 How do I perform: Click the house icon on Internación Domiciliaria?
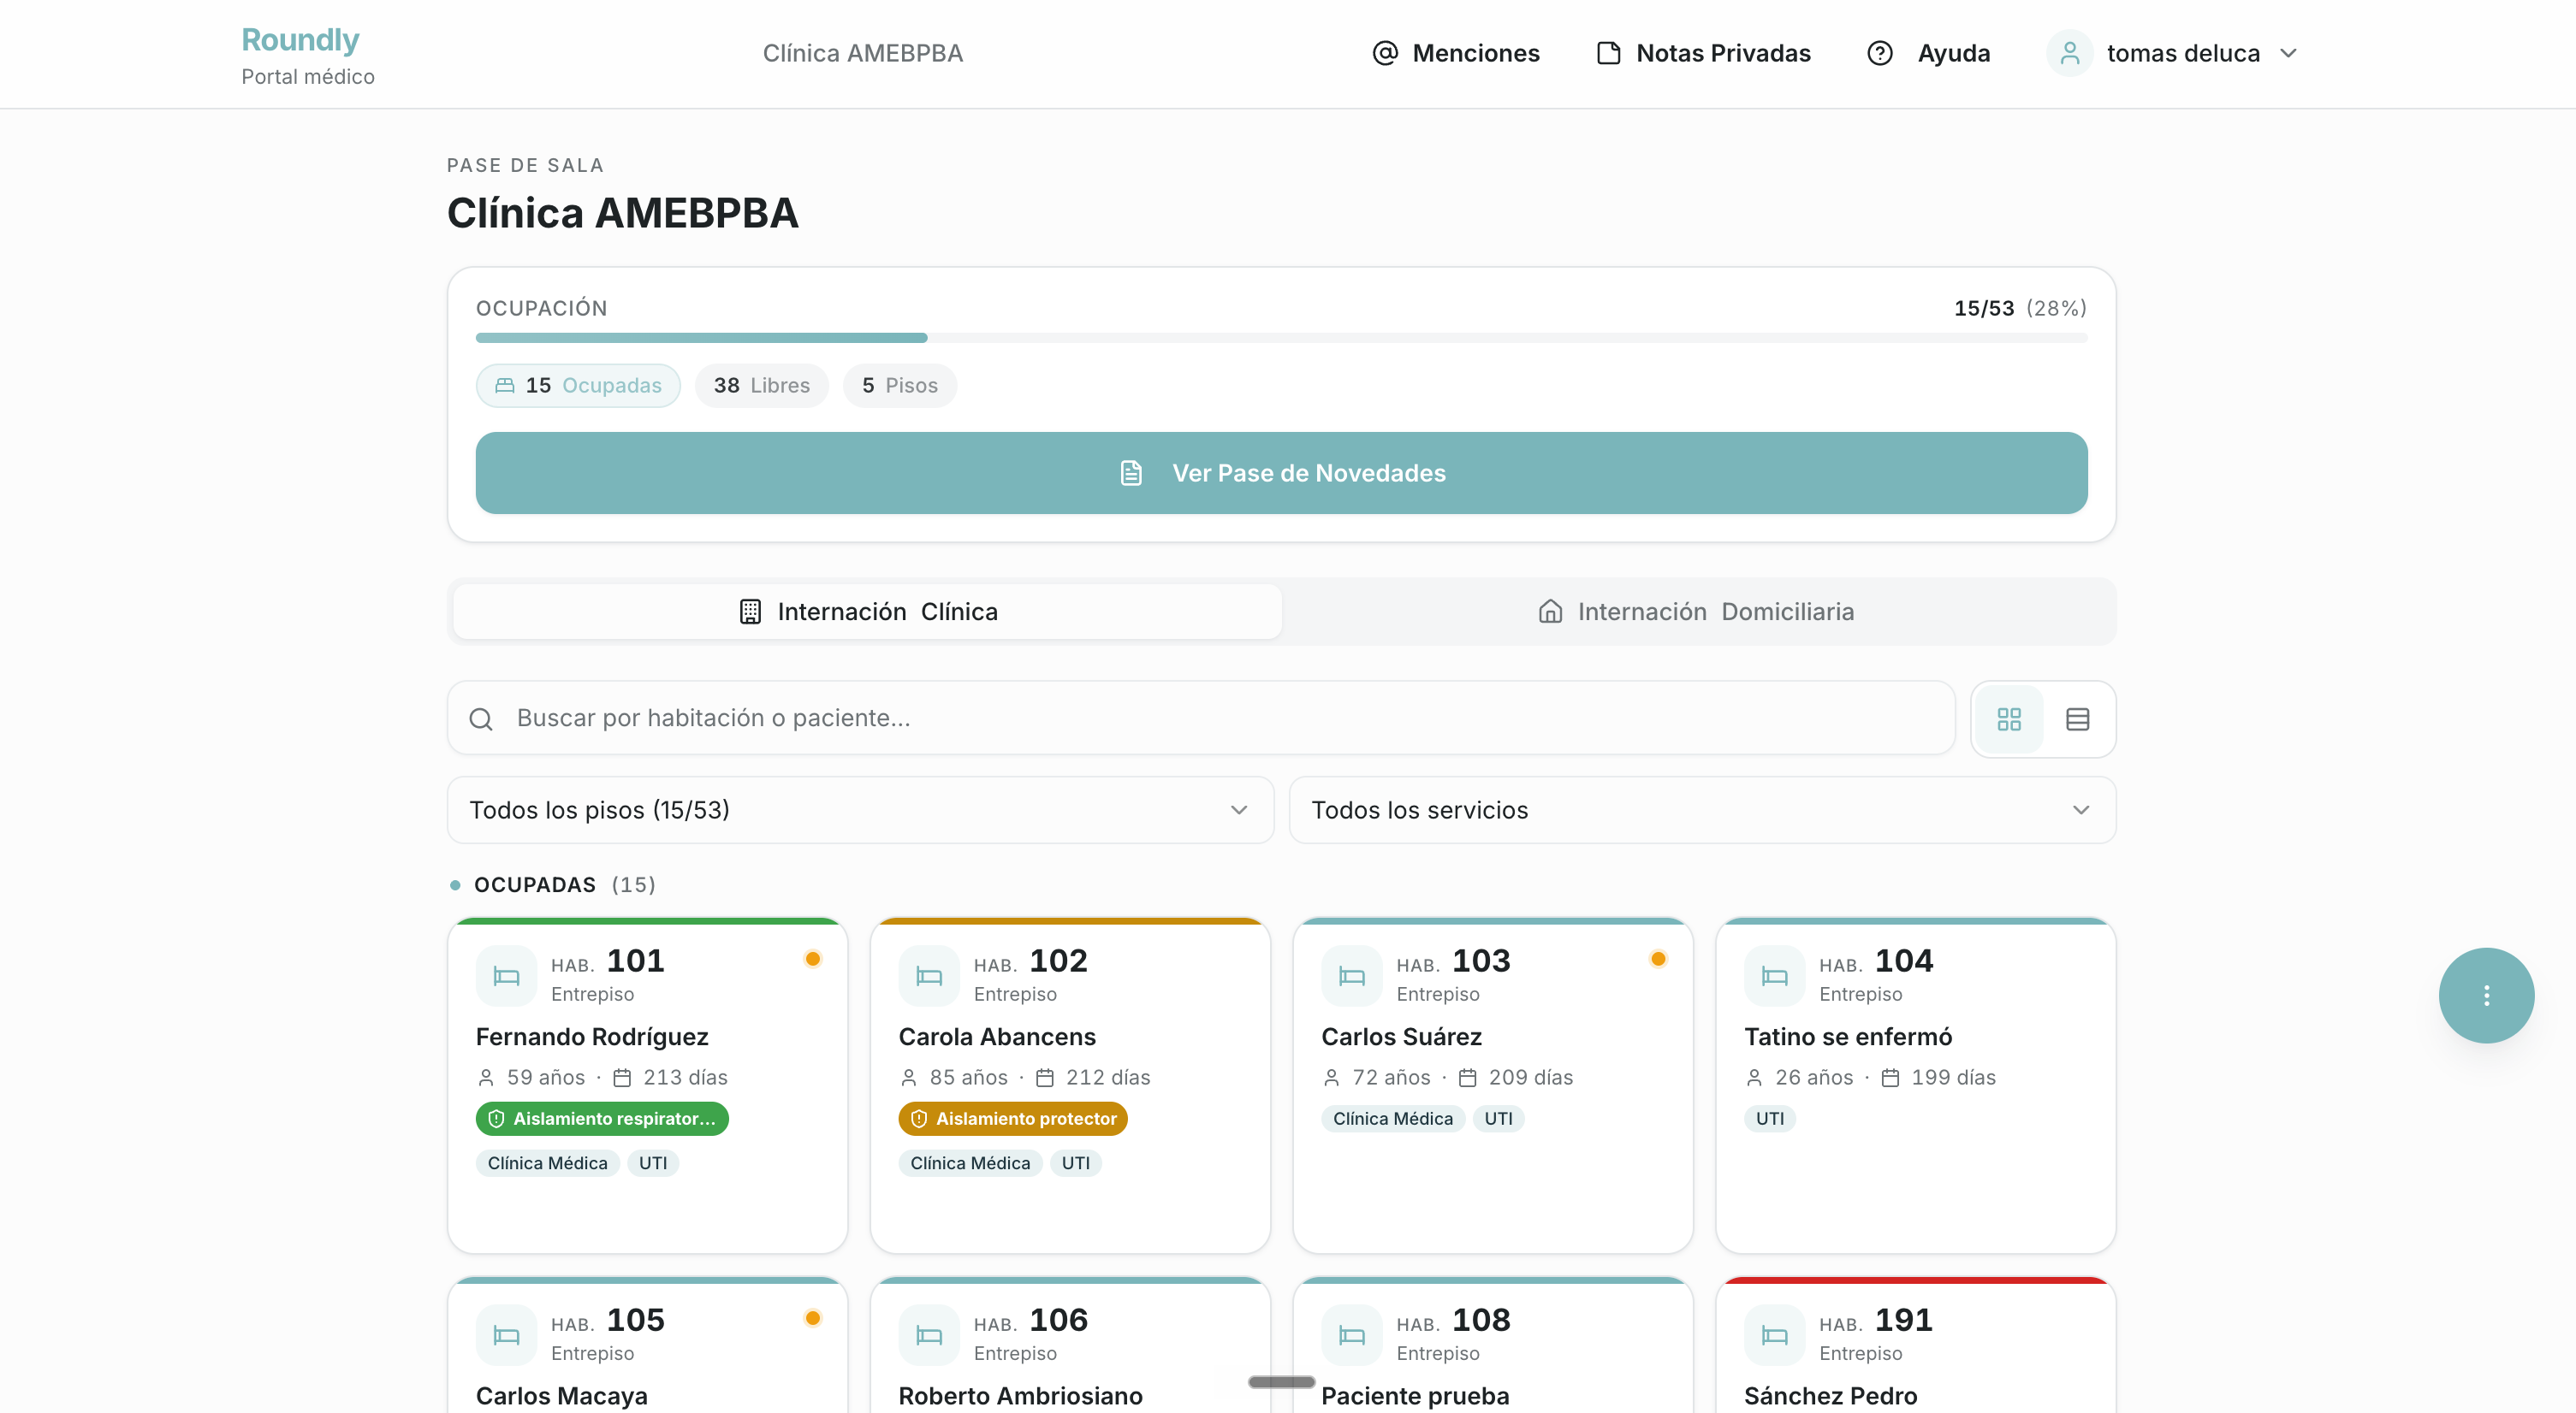tap(1550, 612)
